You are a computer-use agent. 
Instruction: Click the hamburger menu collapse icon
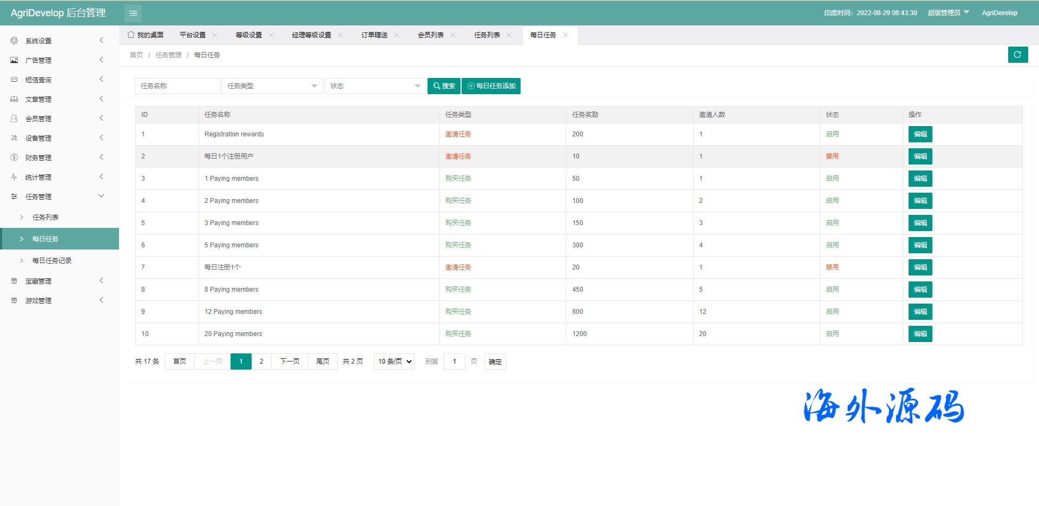pyautogui.click(x=133, y=13)
